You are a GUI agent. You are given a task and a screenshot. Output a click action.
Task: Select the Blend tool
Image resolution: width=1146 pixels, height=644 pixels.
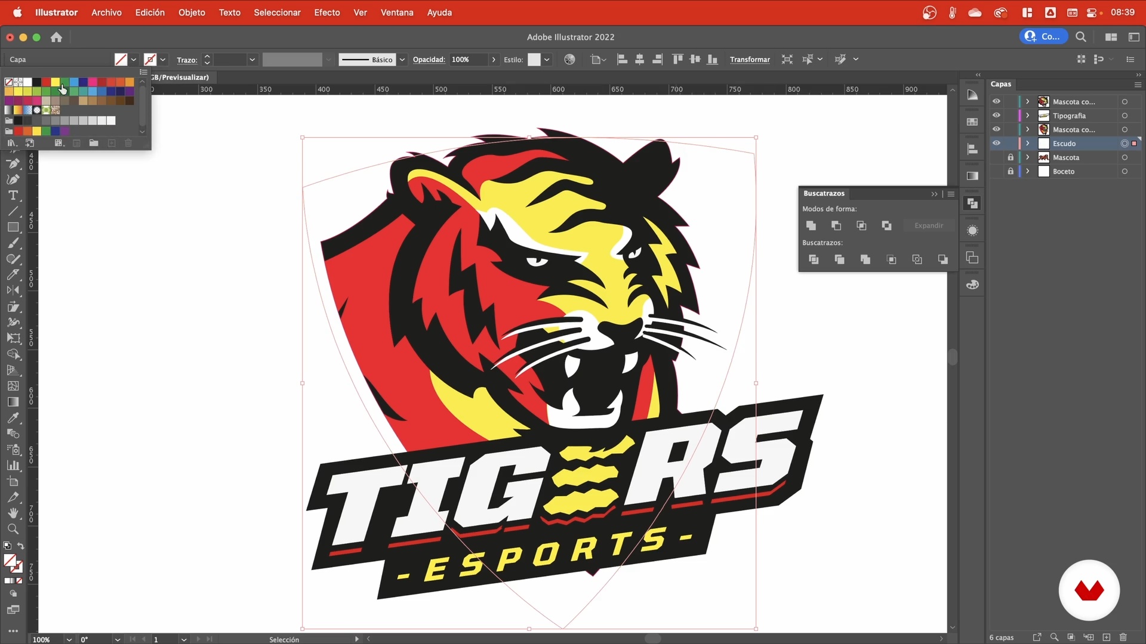pos(13,434)
